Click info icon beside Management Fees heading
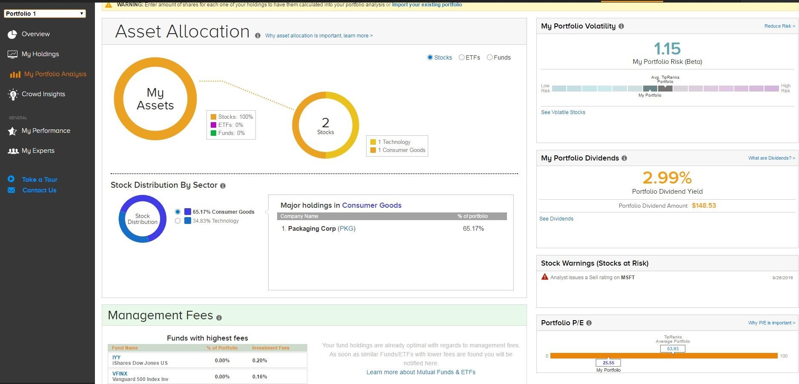The height and width of the screenshot is (384, 799). click(x=219, y=318)
